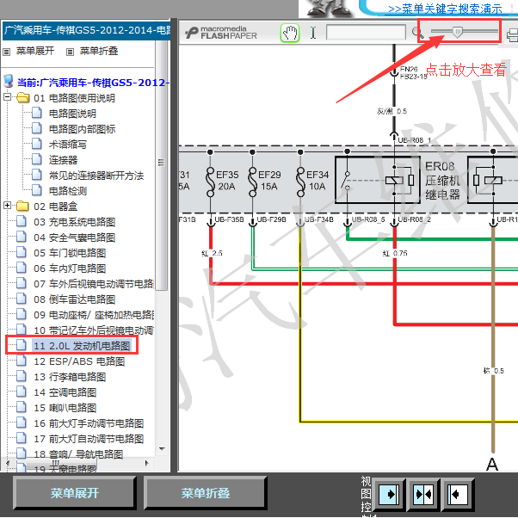Select the text selection I-beam tool
The height and width of the screenshot is (518, 518).
(x=313, y=33)
